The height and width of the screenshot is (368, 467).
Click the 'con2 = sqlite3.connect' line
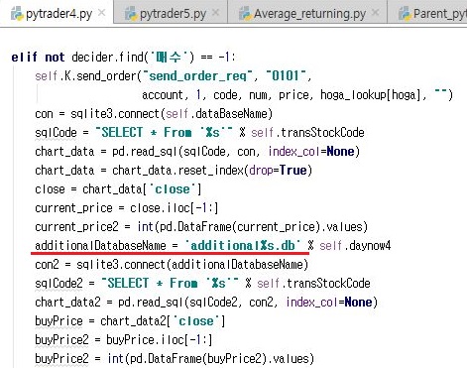(172, 265)
